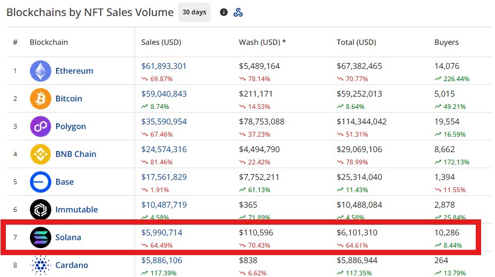Click the Bitcoin logo icon
The width and height of the screenshot is (495, 277).
(x=41, y=99)
